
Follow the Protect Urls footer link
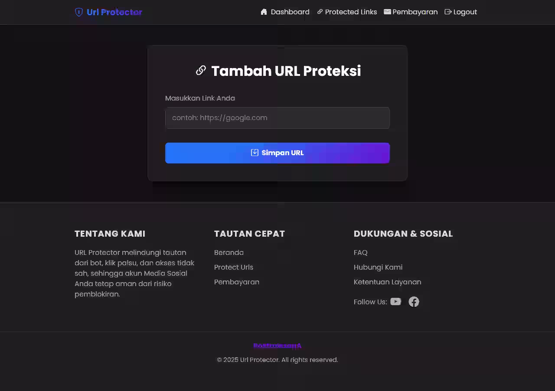pyautogui.click(x=234, y=267)
